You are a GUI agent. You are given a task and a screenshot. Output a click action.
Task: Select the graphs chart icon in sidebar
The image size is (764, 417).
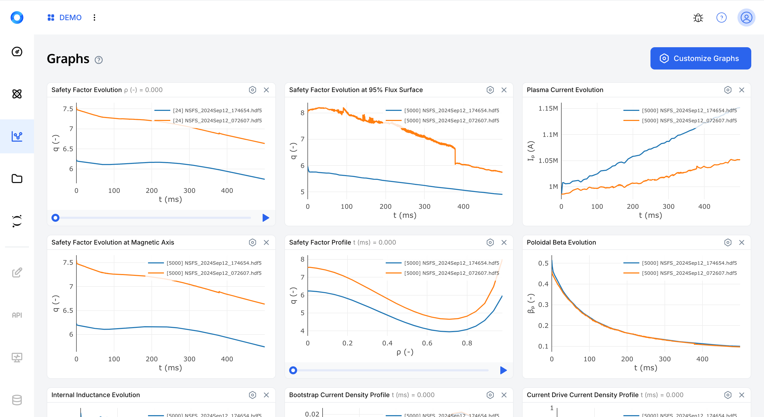[x=17, y=136]
